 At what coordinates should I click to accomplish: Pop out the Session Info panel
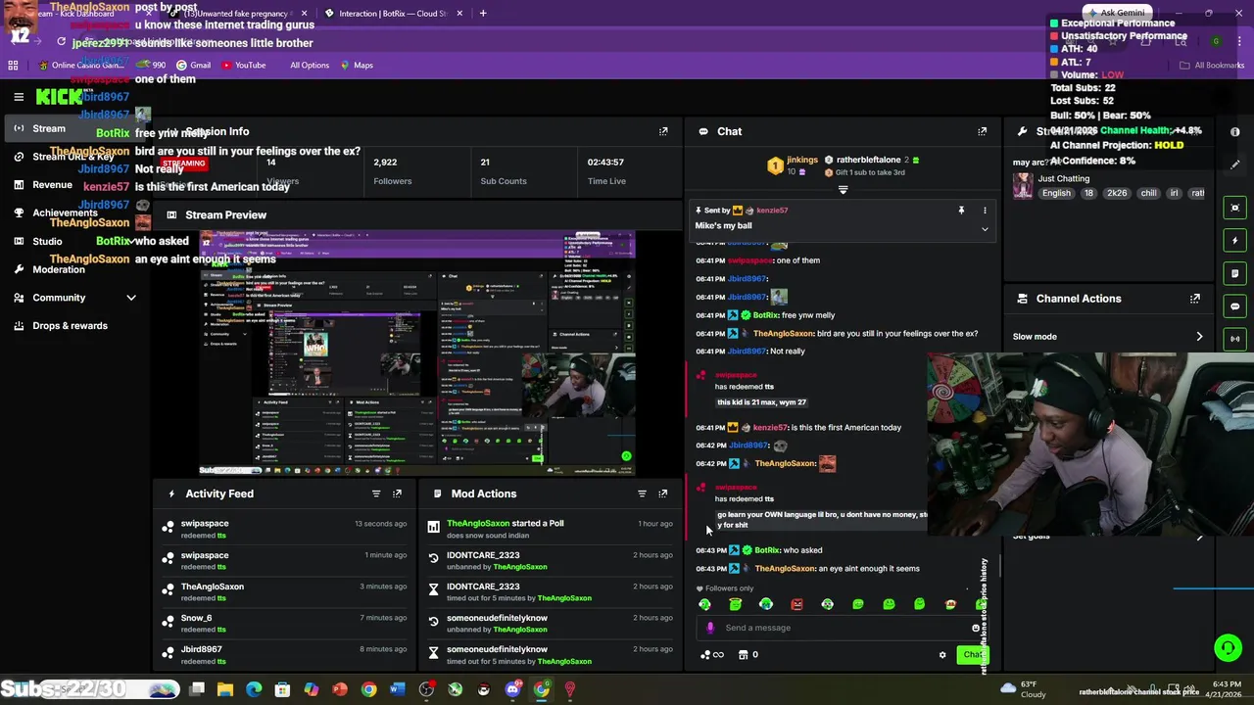tap(663, 131)
